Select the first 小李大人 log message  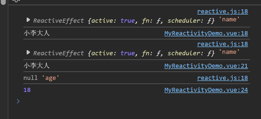click(37, 34)
